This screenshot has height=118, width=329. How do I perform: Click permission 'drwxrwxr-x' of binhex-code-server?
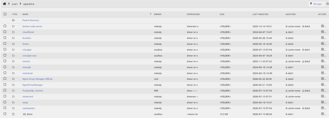tap(192, 26)
